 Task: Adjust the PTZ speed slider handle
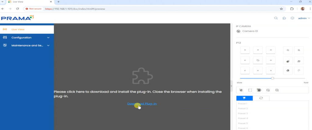click(272, 78)
